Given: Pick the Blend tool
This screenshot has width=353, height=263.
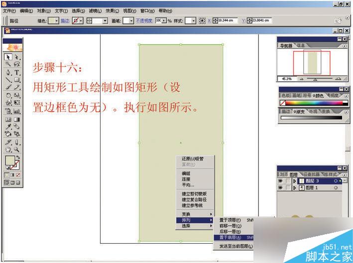Looking at the screenshot, I should tap(17, 127).
